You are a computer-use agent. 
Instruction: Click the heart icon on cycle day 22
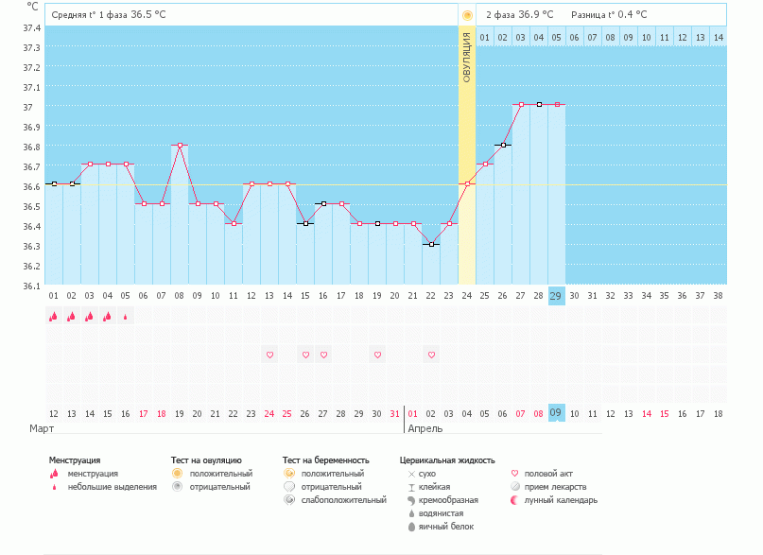431,355
